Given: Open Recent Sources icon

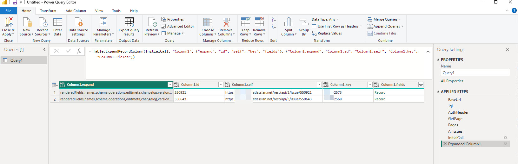Looking at the screenshot, I should [43, 22].
